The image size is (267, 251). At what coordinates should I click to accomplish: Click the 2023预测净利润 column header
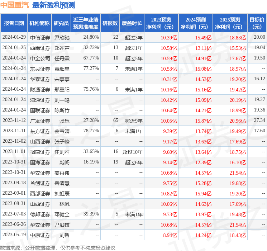(161, 23)
